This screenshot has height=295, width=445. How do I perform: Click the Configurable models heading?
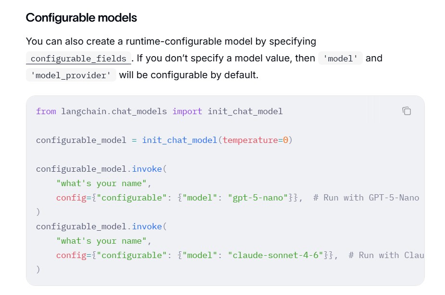(x=81, y=18)
